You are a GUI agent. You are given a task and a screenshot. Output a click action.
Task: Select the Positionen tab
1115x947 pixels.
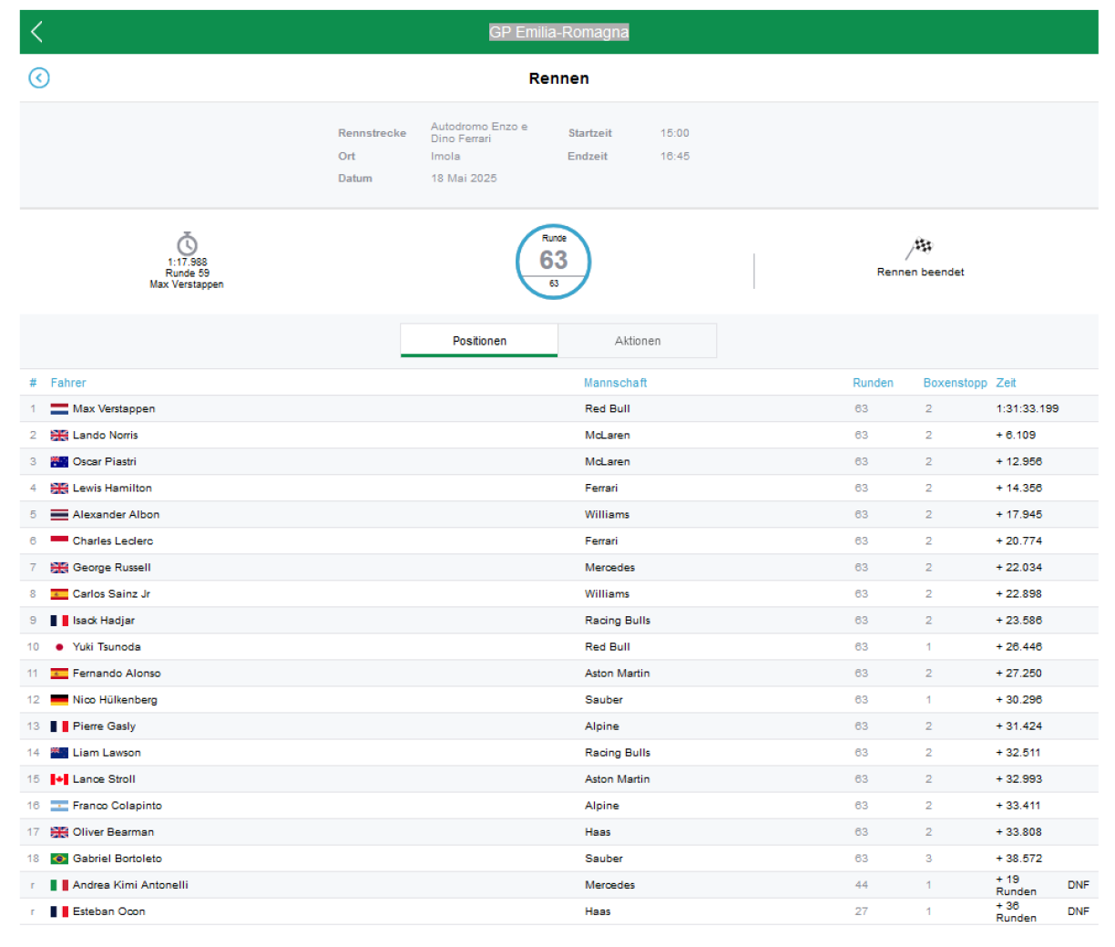(x=479, y=341)
